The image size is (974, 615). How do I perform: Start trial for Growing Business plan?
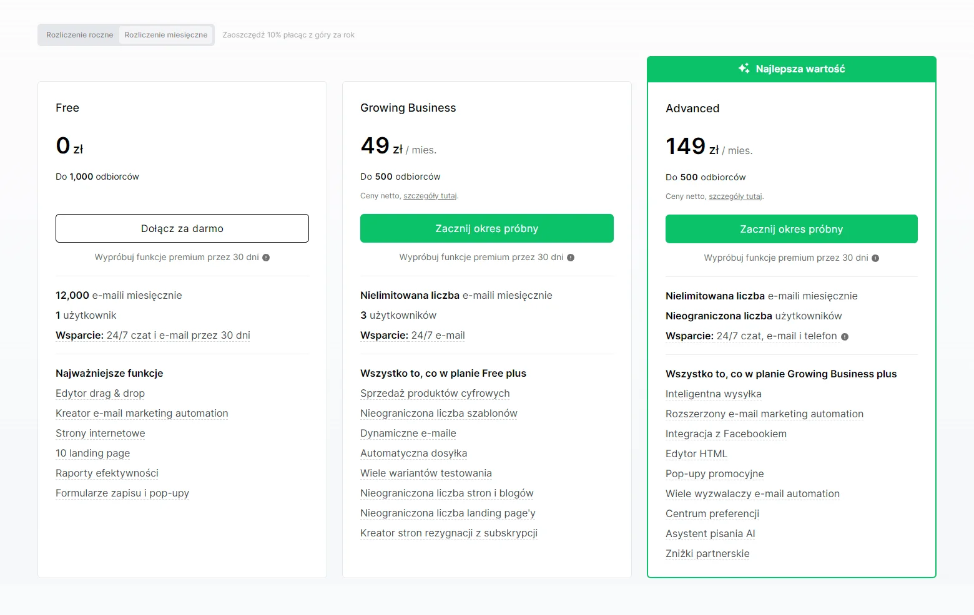point(486,228)
